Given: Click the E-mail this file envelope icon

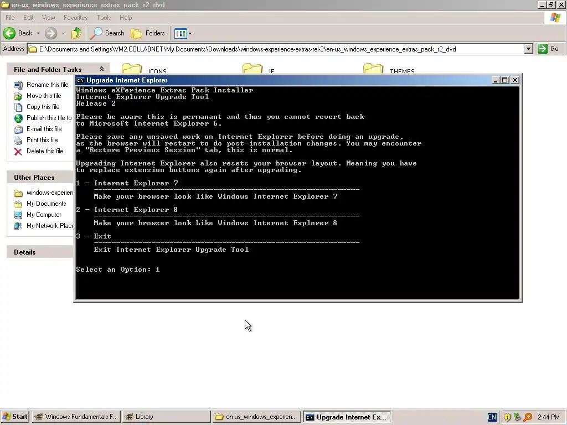Looking at the screenshot, I should [x=18, y=129].
